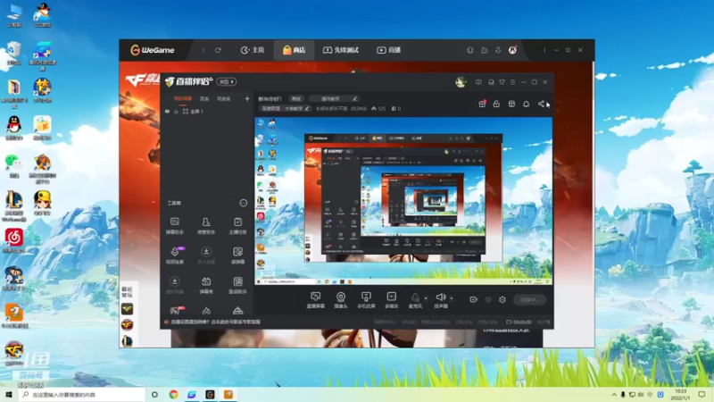
Task: Collapse the 工具箱 toolbox section
Action: point(243,203)
